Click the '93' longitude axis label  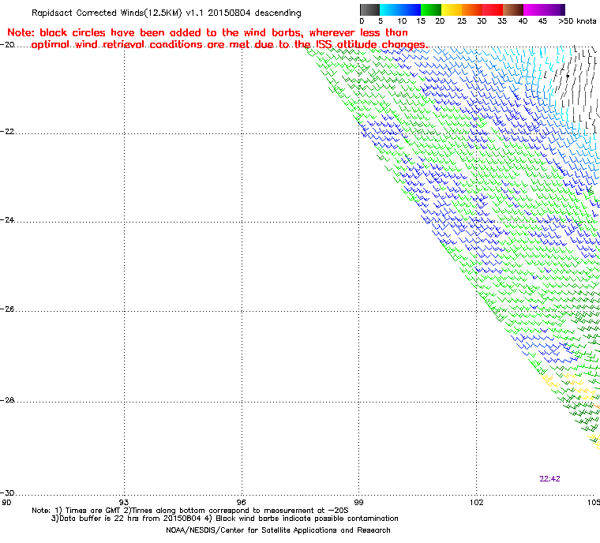(x=124, y=503)
